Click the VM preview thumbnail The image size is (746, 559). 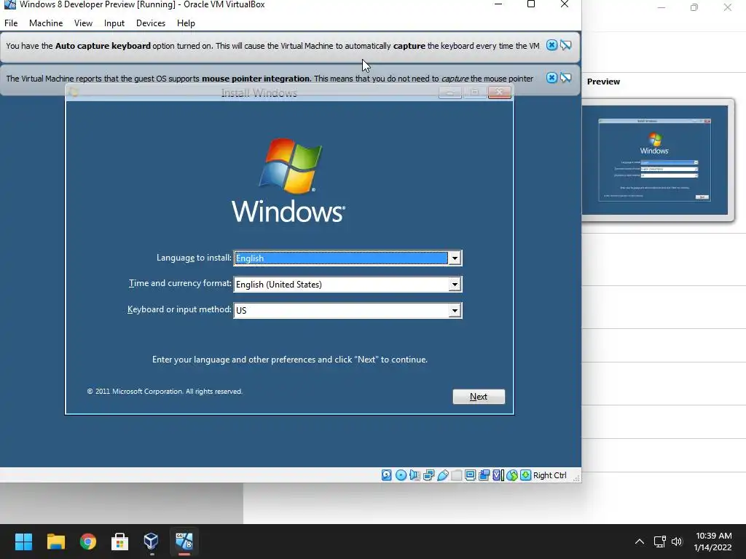click(x=655, y=160)
